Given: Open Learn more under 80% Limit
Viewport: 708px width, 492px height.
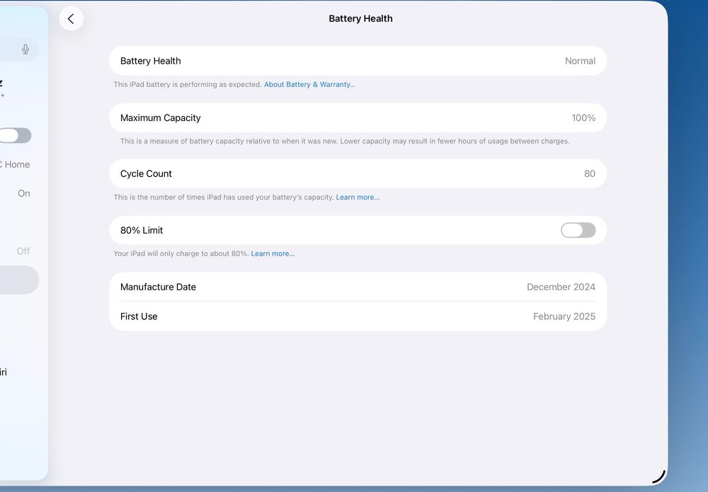Looking at the screenshot, I should 273,253.
